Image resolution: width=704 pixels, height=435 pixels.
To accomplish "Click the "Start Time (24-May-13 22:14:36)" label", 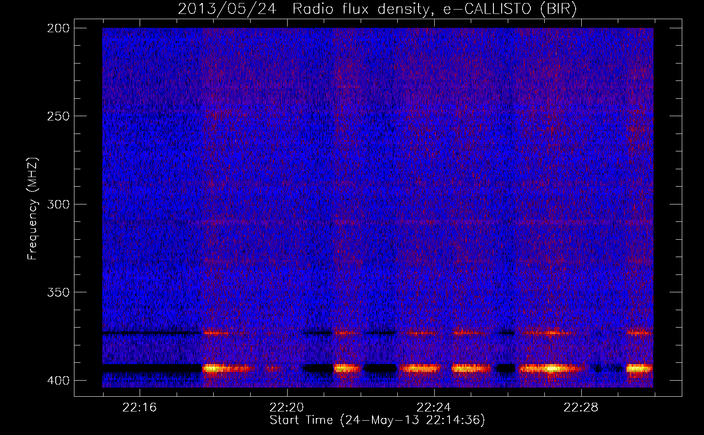I will pyautogui.click(x=377, y=420).
